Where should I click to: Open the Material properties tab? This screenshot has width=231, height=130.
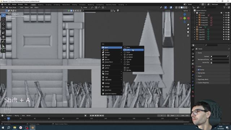coord(193,92)
